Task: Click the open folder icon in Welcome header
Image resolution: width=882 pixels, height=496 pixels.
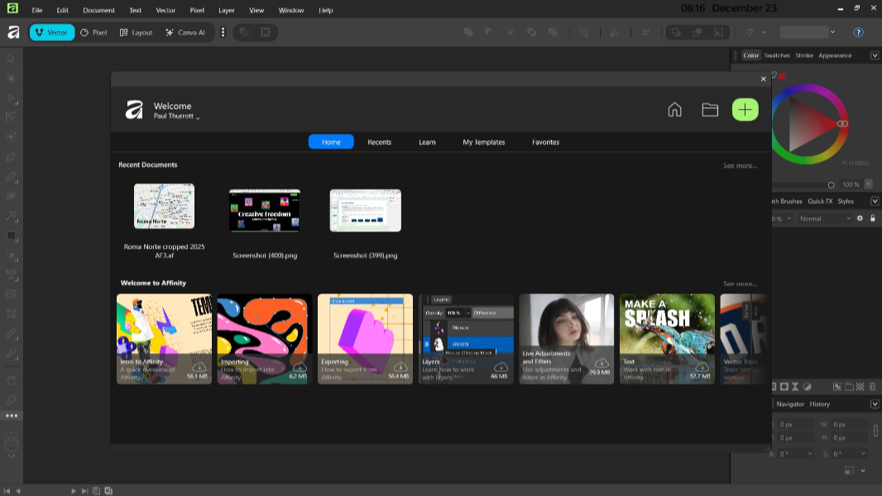Action: (710, 110)
